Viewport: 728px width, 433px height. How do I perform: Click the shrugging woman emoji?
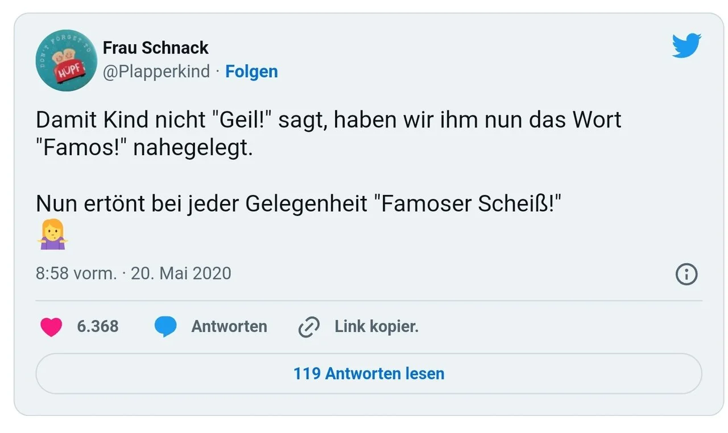52,235
